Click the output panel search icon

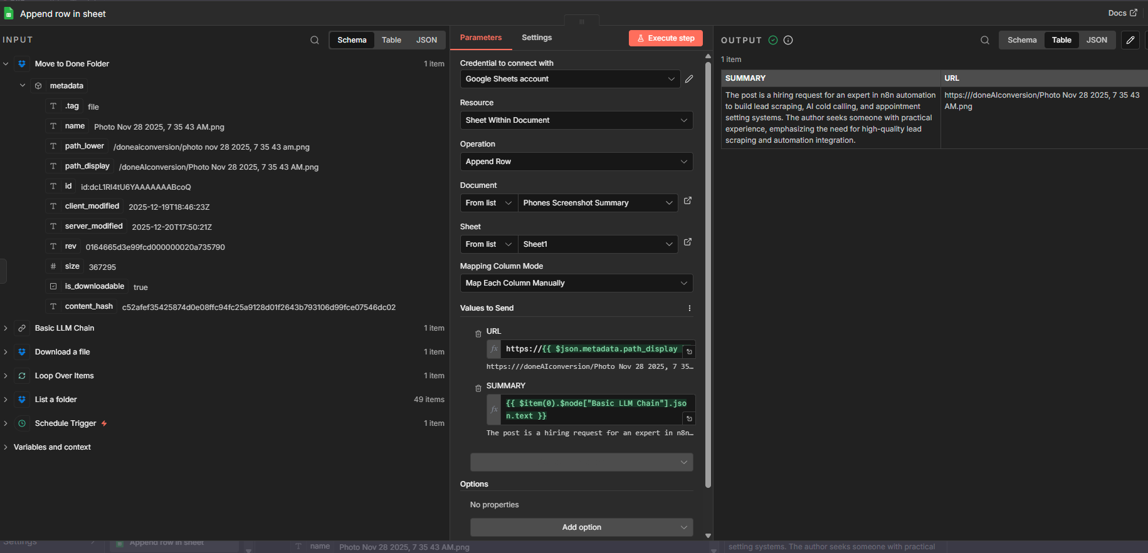pyautogui.click(x=985, y=40)
